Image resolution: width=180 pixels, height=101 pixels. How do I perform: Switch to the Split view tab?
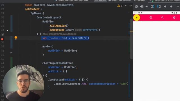click(x=112, y=1)
